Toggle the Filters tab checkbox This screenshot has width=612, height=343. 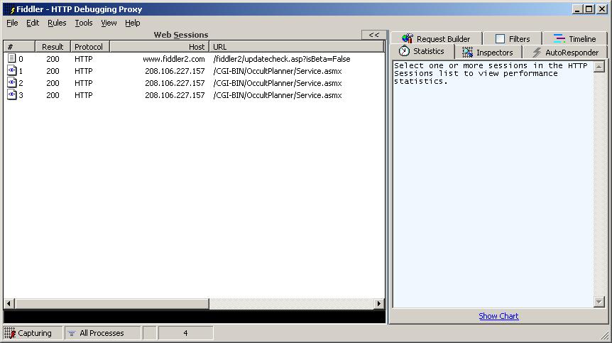(x=500, y=39)
